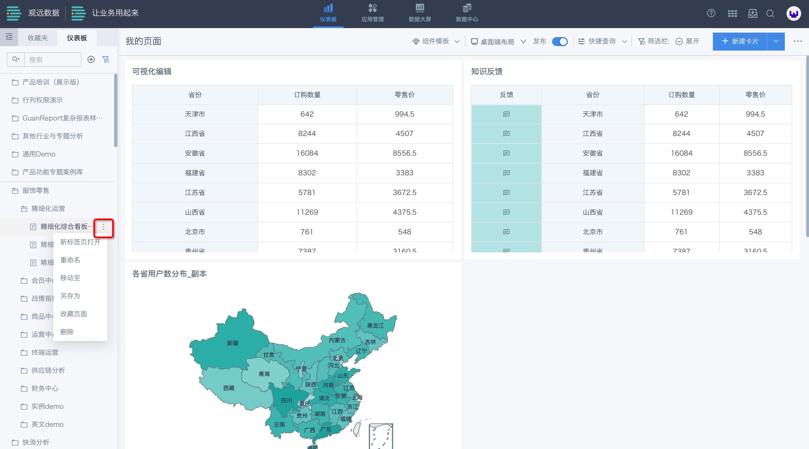Screen dimensions: 809x449
Task: Choose 另存为 in context menu
Action: click(80, 296)
